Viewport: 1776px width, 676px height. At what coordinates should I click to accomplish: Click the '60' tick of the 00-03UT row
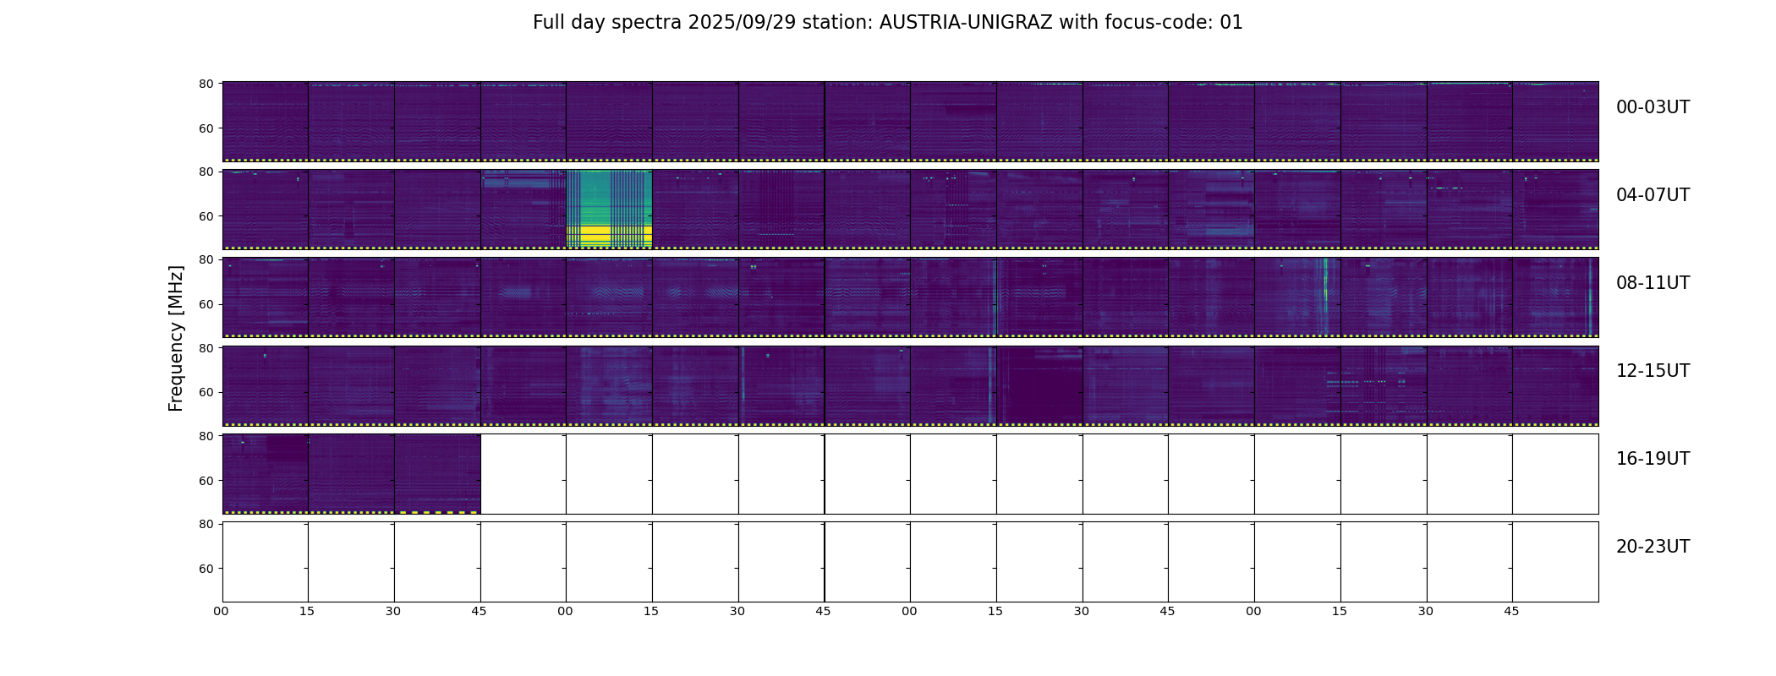coord(206,128)
